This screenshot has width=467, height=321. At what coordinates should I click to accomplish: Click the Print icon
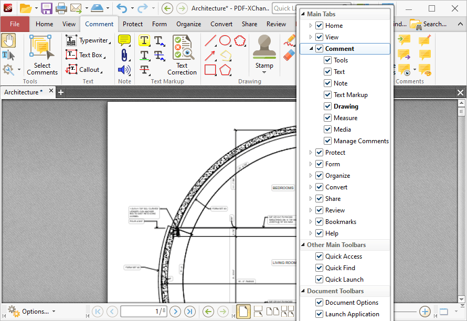61,8
